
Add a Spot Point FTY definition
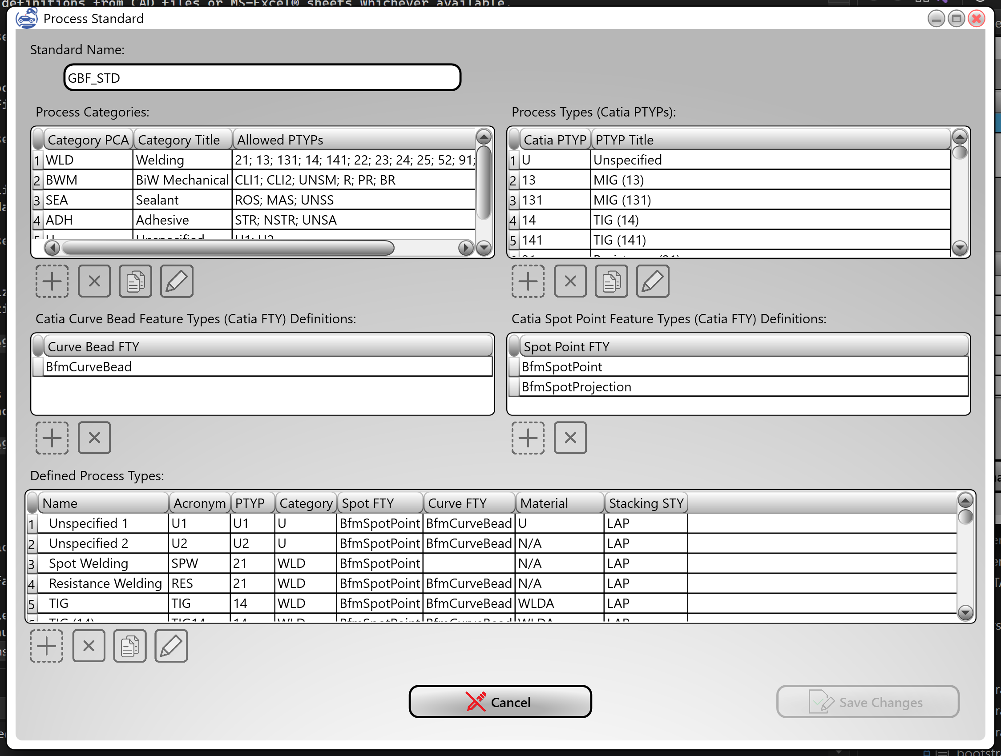528,438
